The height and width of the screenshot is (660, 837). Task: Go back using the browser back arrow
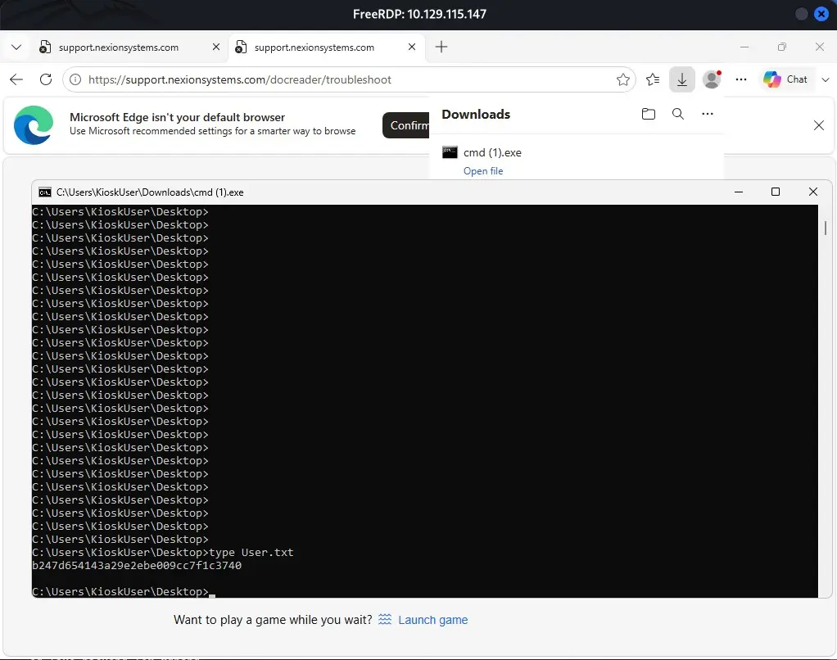tap(16, 79)
